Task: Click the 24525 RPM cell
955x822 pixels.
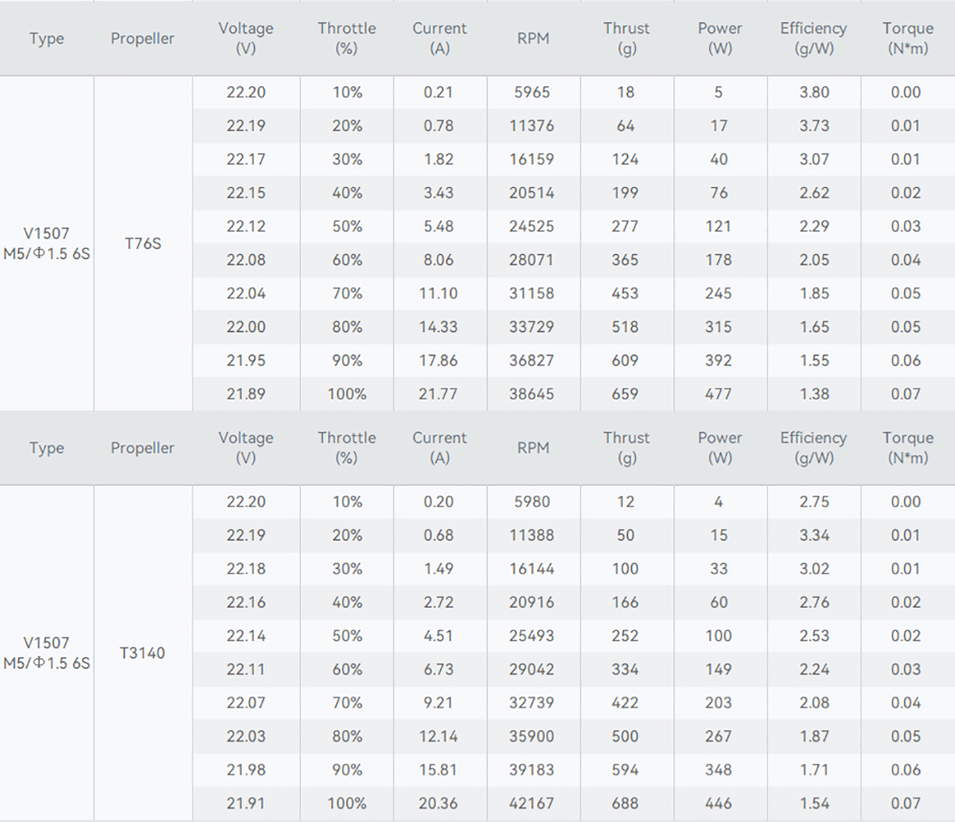Action: tap(532, 226)
